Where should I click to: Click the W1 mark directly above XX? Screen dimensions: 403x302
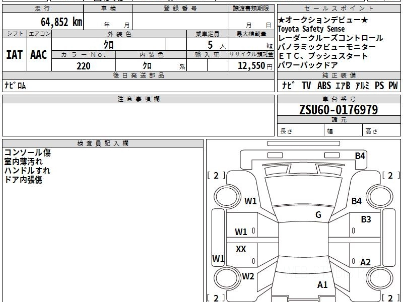click(x=241, y=232)
